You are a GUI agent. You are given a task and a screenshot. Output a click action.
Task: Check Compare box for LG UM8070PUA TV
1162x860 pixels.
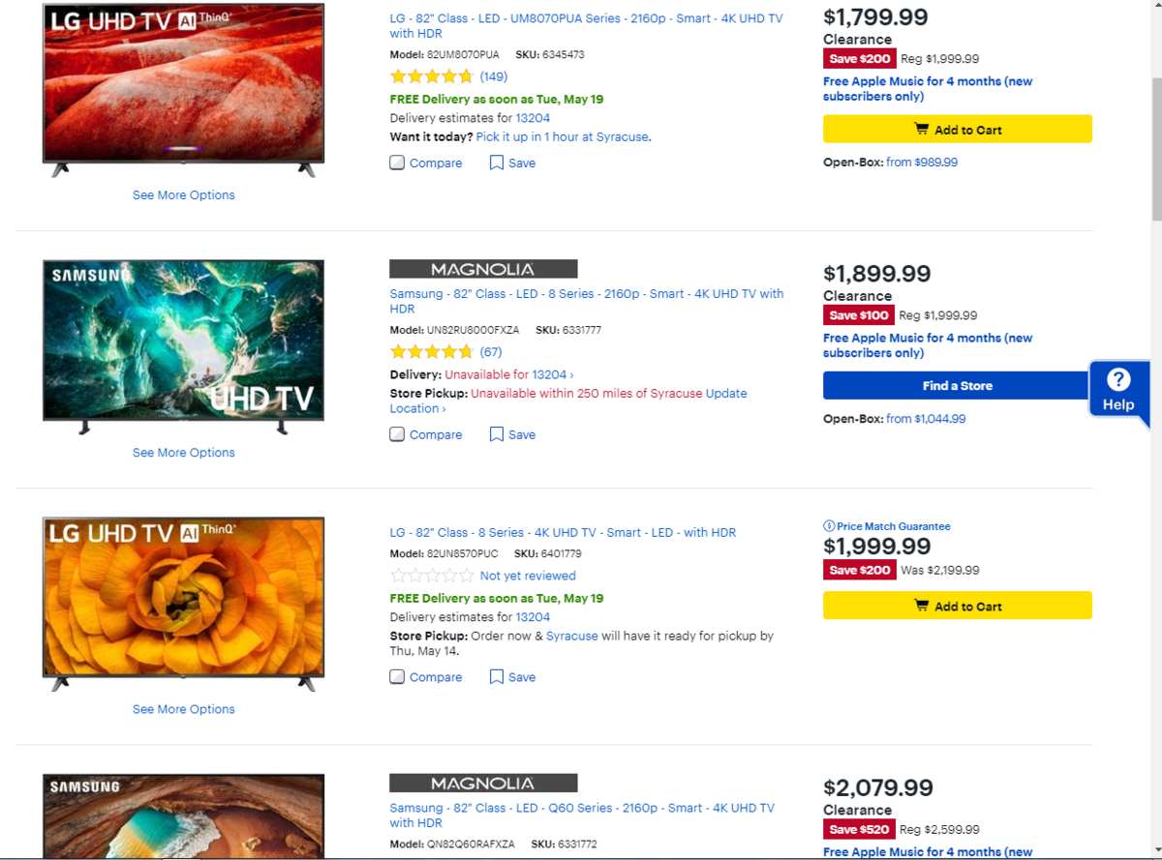click(x=397, y=163)
